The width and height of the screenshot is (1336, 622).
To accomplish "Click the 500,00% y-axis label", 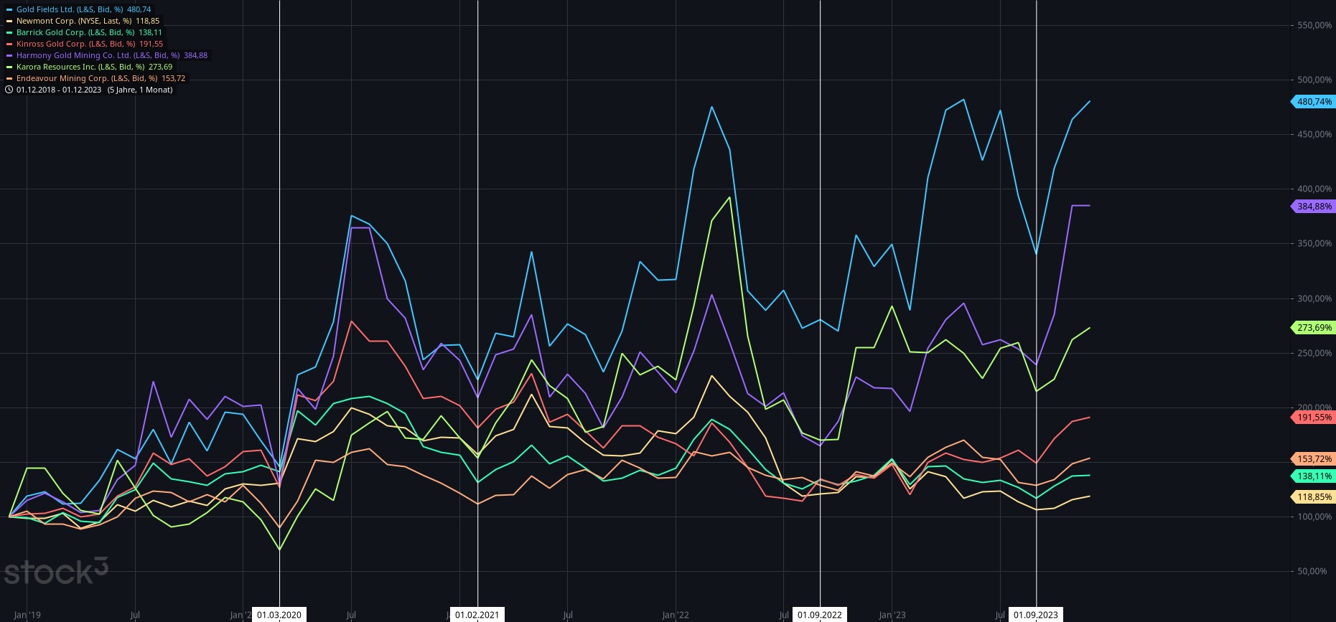I will pyautogui.click(x=1314, y=80).
